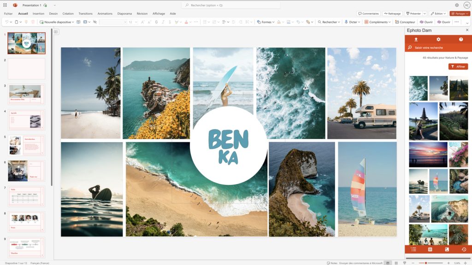Open the Fichier menu
The height and width of the screenshot is (265, 472).
[8, 13]
